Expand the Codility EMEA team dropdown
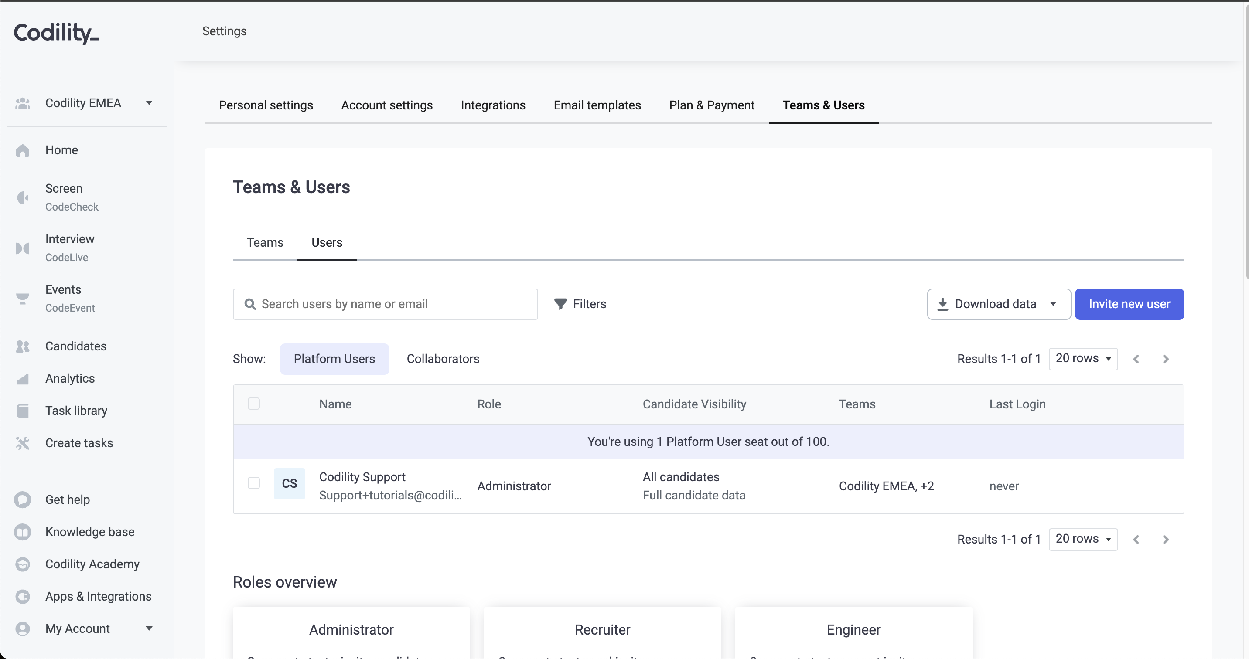Viewport: 1249px width, 659px height. [149, 103]
